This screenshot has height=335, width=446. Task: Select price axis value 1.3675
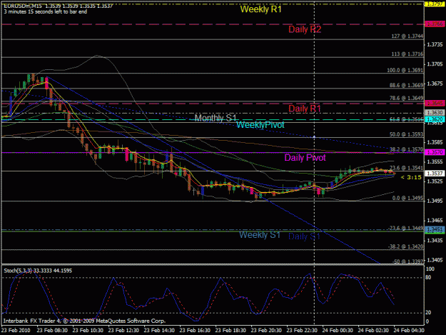pyautogui.click(x=435, y=84)
